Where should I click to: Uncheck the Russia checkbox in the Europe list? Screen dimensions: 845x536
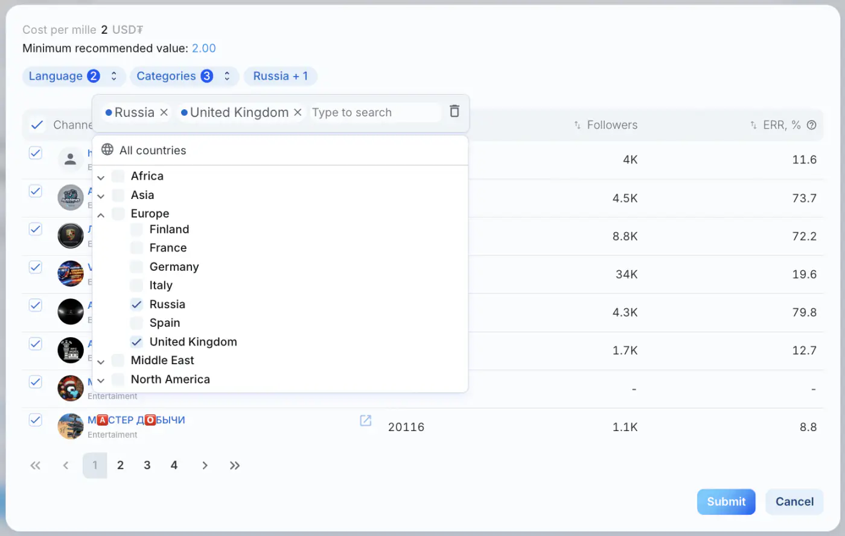pyautogui.click(x=137, y=304)
